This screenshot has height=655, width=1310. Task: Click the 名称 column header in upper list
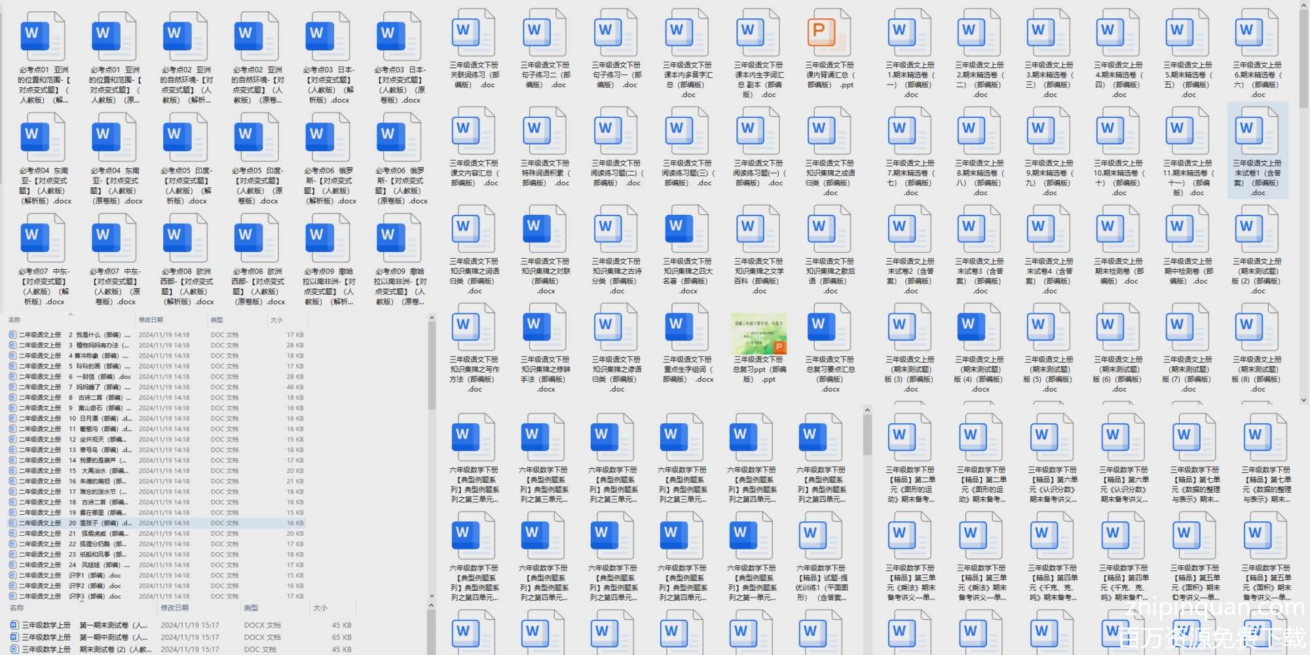(15, 320)
